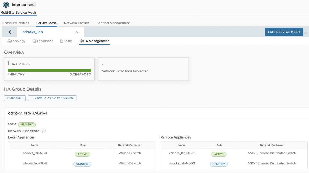Click local appliance cdooks_lab-NE-I1
309x173 pixels.
35,153
